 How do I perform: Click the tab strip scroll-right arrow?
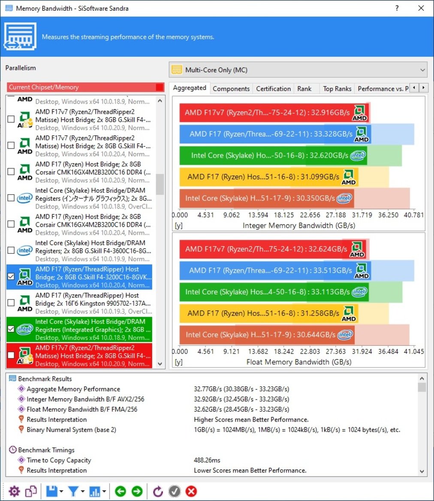pos(423,87)
